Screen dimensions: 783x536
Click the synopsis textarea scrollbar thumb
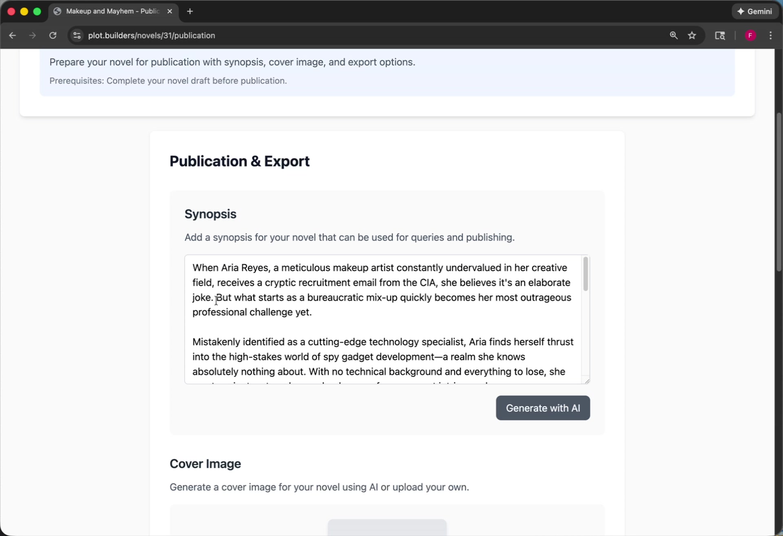click(x=586, y=274)
